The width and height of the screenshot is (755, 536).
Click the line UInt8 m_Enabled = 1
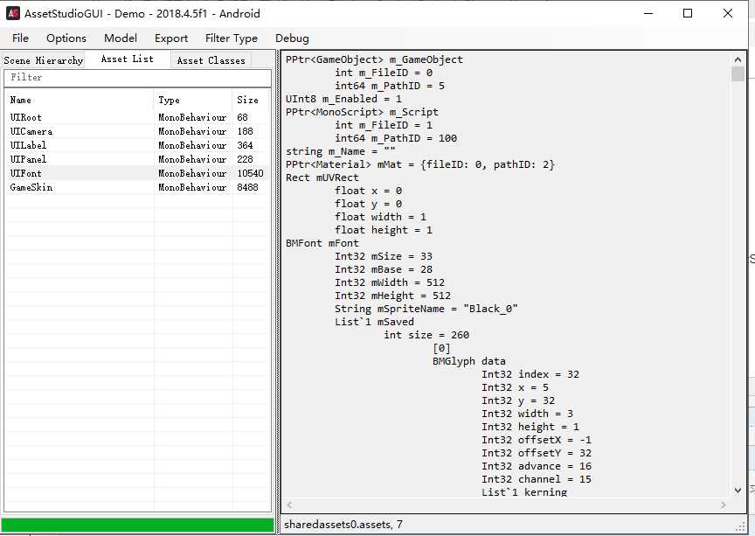[343, 99]
